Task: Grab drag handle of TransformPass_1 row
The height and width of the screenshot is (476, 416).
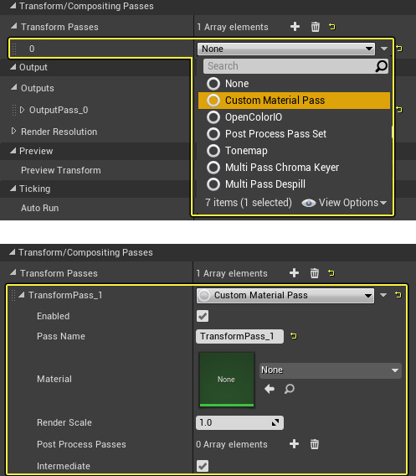Action: 13,295
